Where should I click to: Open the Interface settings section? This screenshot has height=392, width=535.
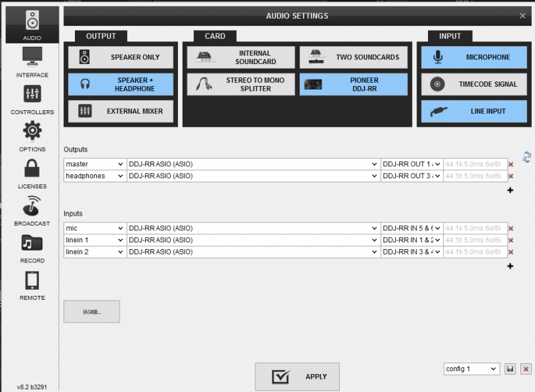[x=32, y=62]
